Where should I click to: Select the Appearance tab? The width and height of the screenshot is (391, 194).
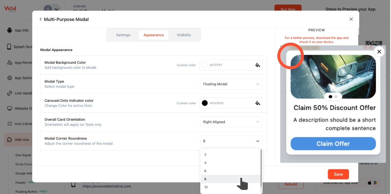tap(153, 35)
